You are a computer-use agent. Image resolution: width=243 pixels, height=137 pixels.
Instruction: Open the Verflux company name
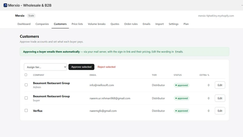pyautogui.click(x=38, y=111)
